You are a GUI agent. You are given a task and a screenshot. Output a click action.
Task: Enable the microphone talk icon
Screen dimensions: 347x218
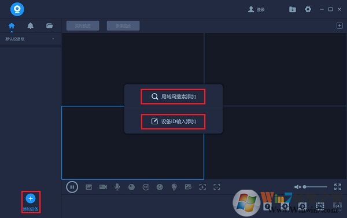coord(117,187)
